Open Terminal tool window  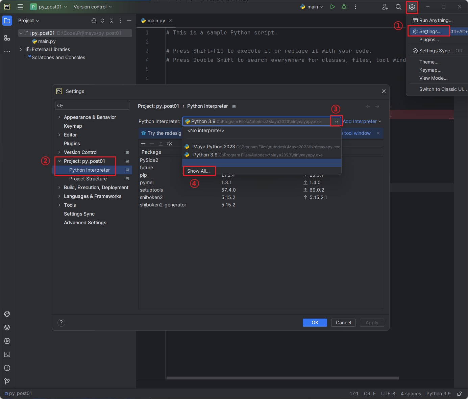7,354
